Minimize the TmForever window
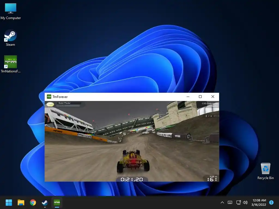 [x=188, y=97]
